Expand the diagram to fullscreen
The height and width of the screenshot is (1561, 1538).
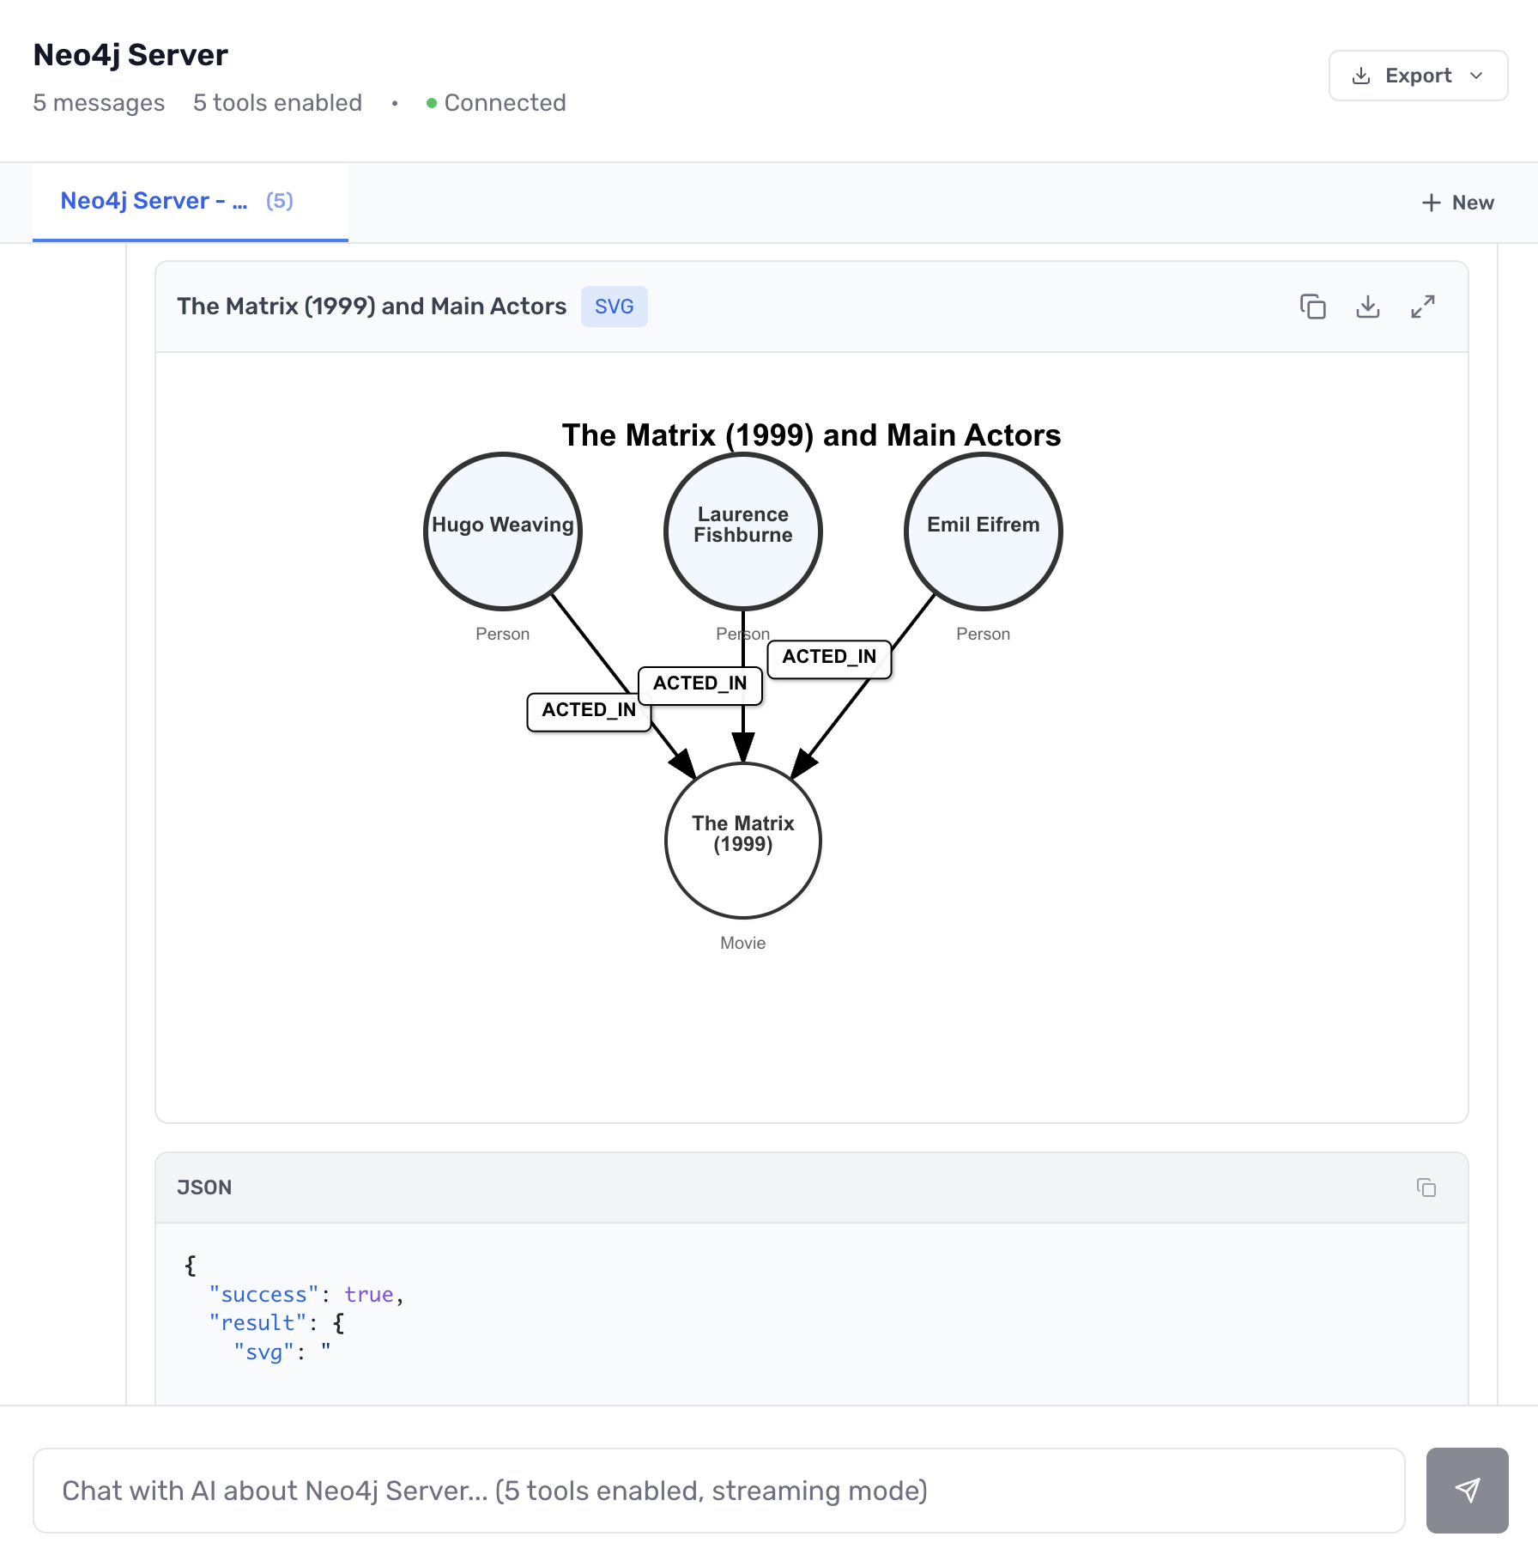click(x=1423, y=307)
